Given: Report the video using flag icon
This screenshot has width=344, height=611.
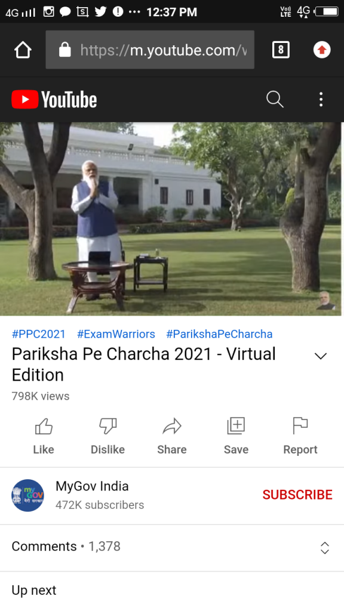Looking at the screenshot, I should 300,436.
